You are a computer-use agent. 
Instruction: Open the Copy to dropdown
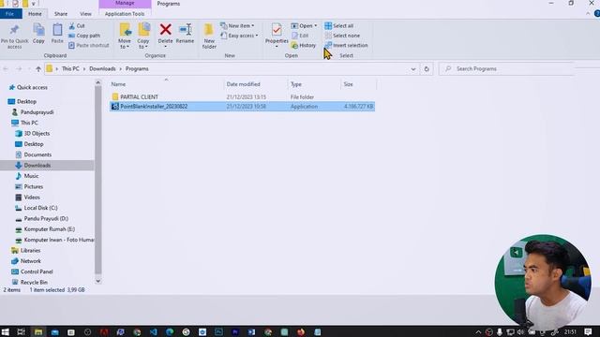[143, 36]
